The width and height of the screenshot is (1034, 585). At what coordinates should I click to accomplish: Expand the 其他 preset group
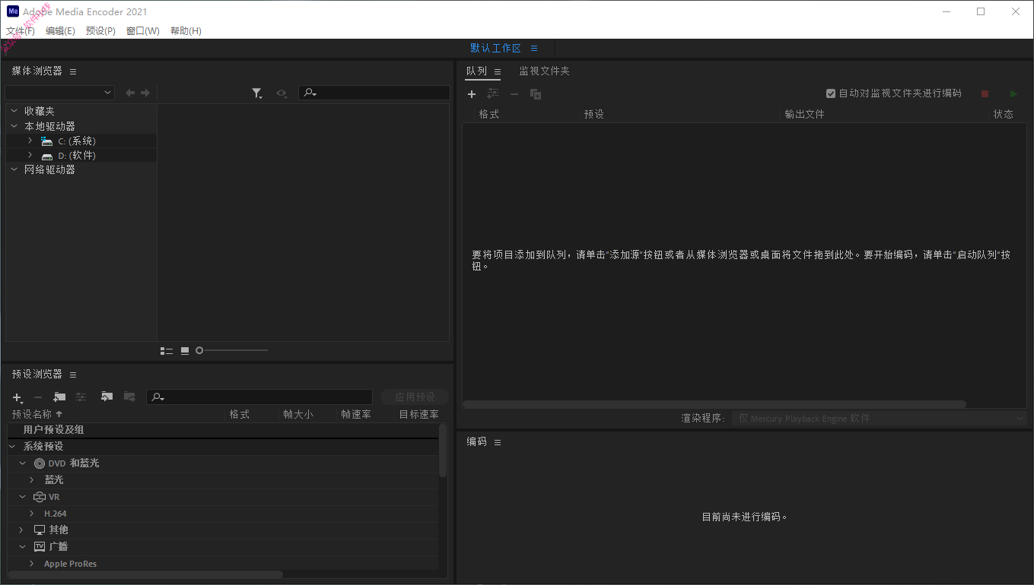click(x=23, y=530)
